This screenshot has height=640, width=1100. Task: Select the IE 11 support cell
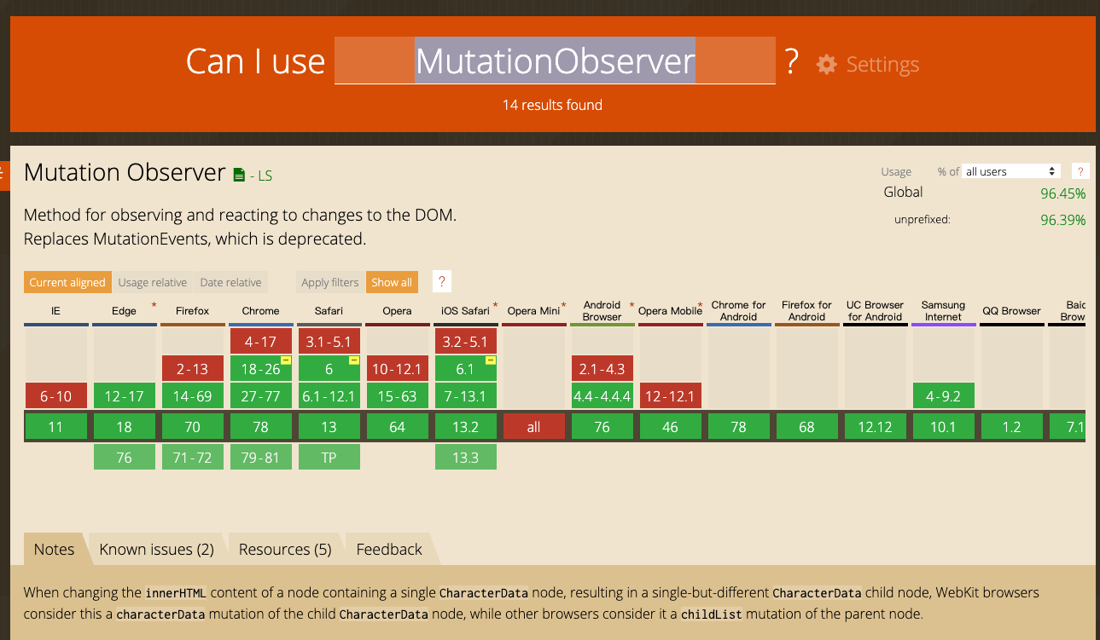[56, 427]
